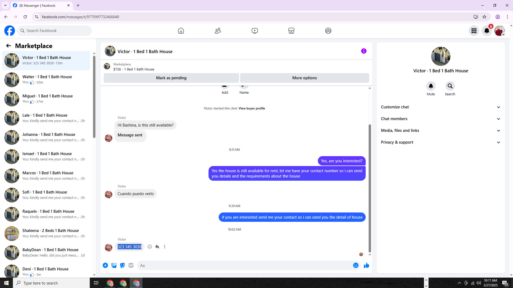This screenshot has height=288, width=513.
Task: Click the Cuando puedo verlo message
Action: tap(136, 194)
